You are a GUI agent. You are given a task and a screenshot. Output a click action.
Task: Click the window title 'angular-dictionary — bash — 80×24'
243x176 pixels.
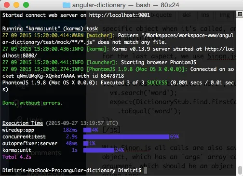[x=125, y=5]
